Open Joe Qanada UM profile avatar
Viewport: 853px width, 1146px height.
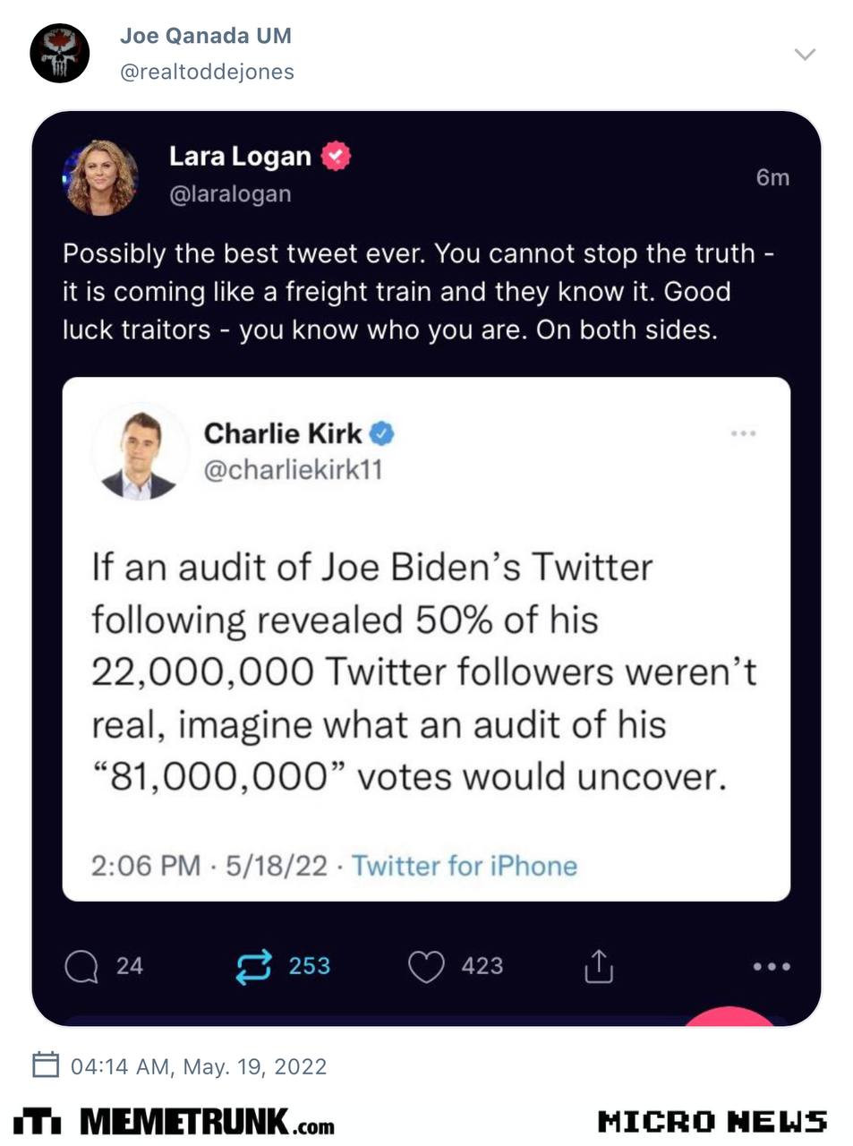(x=60, y=53)
